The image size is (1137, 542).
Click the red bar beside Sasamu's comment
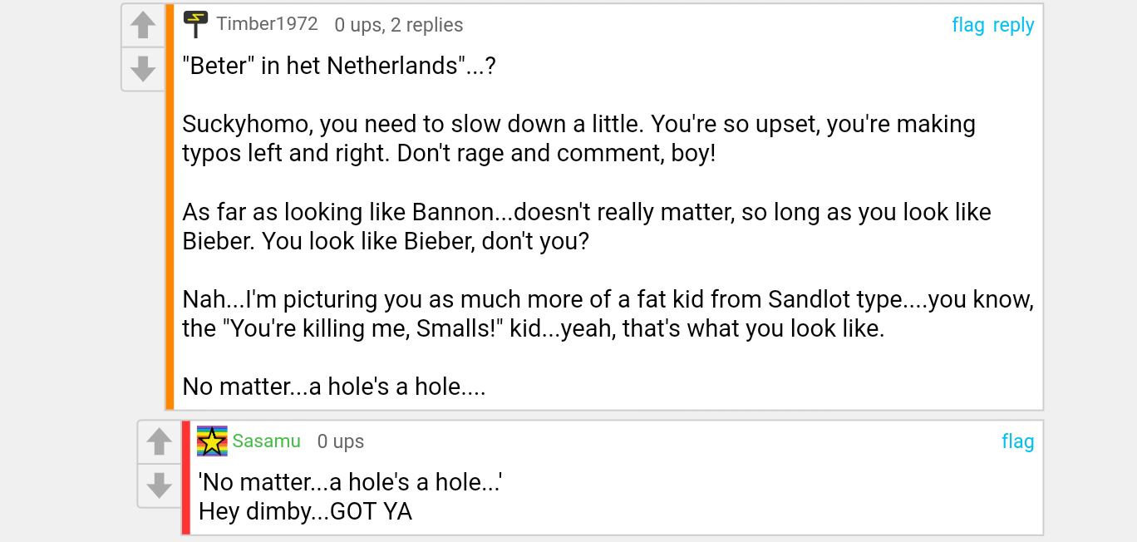(186, 477)
